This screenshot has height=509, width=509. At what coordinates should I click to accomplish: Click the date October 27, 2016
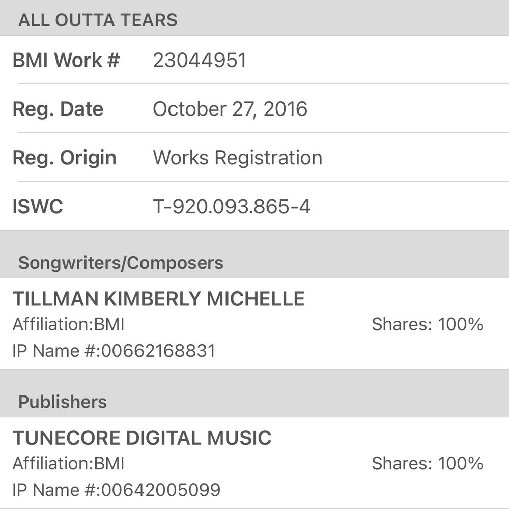point(230,109)
